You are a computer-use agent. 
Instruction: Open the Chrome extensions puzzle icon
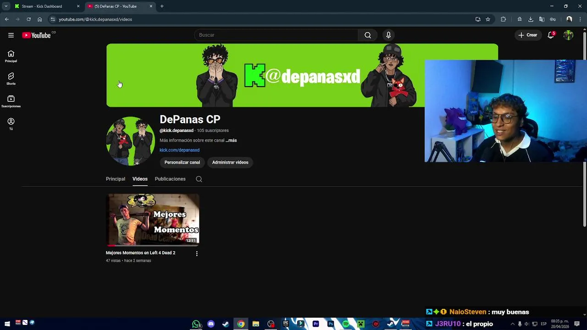504,19
